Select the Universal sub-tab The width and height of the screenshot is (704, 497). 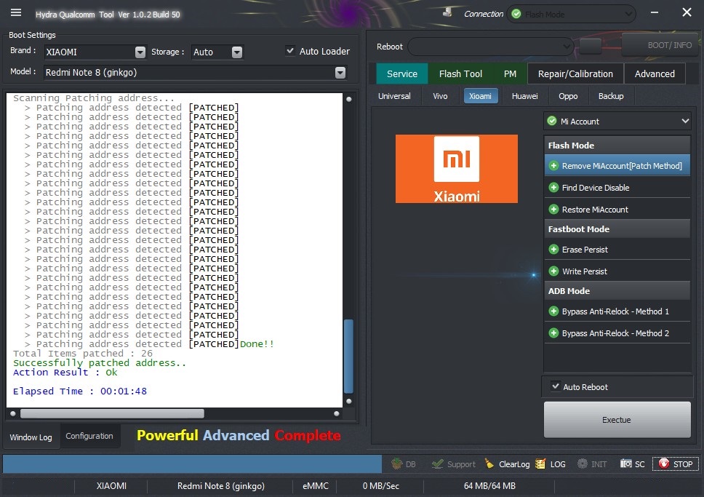394,96
